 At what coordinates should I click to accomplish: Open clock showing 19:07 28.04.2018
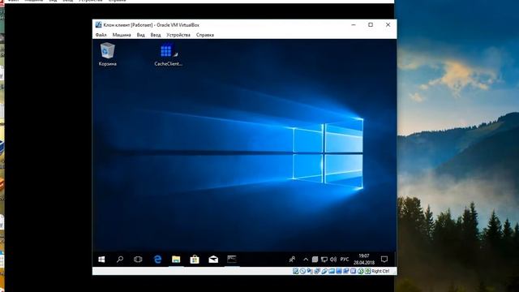pos(364,260)
